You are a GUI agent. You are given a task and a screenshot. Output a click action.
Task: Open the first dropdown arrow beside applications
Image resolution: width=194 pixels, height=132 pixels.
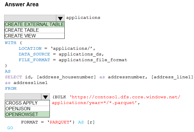pos(60,18)
